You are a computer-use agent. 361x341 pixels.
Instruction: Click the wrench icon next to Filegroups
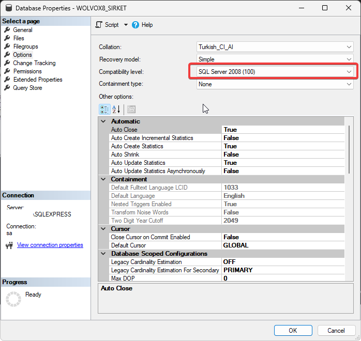pos(7,47)
